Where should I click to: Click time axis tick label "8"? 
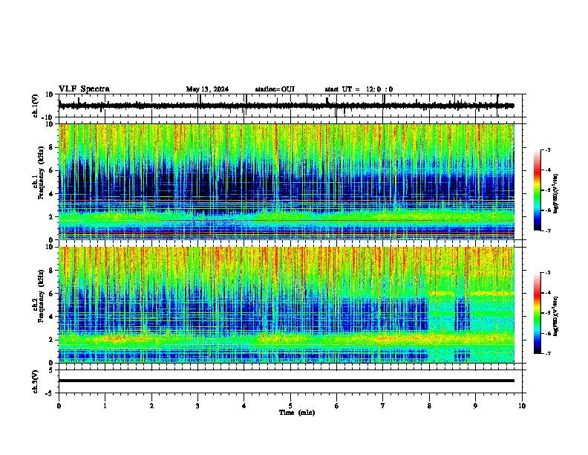[429, 406]
